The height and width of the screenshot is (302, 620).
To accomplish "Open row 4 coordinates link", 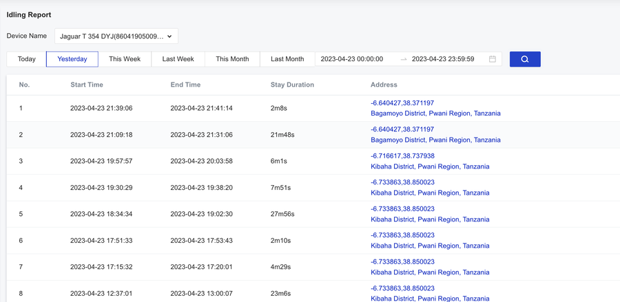I will click(402, 182).
